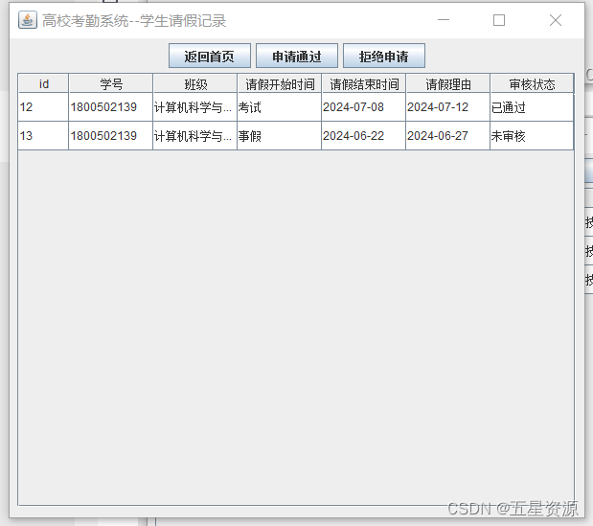Click the 请假开始时间 column header
This screenshot has width=593, height=526.
pyautogui.click(x=280, y=83)
